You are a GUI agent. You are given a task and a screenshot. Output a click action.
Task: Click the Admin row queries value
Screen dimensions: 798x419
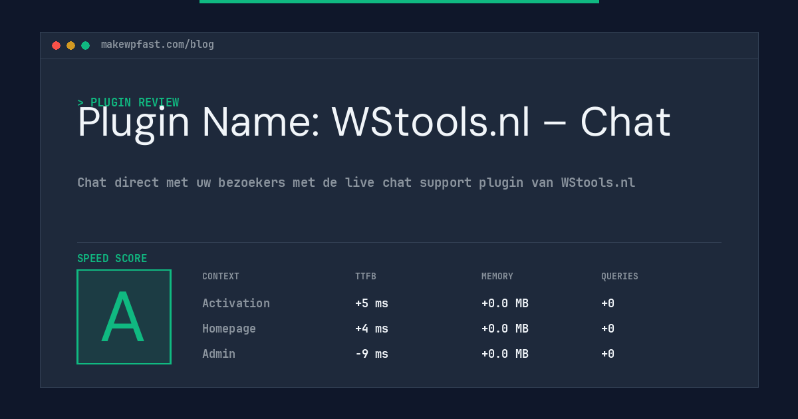click(x=608, y=354)
